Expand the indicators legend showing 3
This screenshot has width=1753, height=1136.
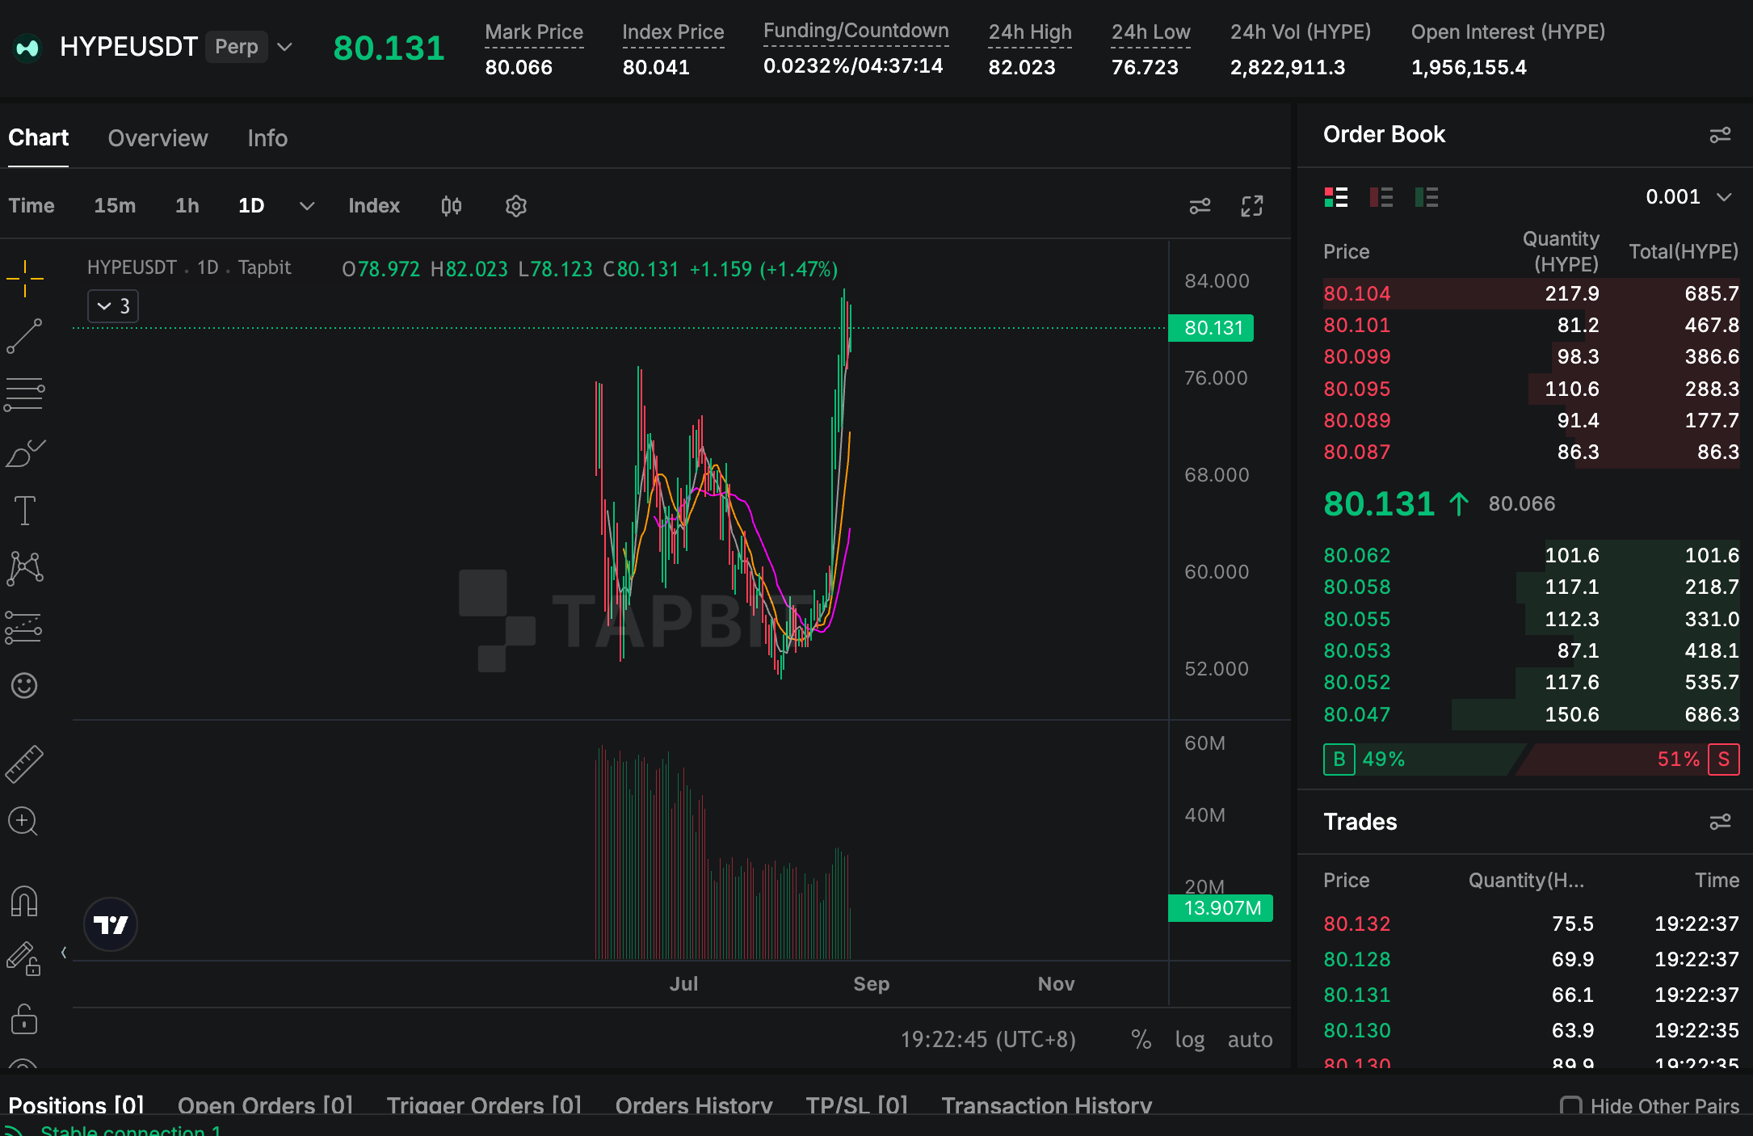point(113,306)
